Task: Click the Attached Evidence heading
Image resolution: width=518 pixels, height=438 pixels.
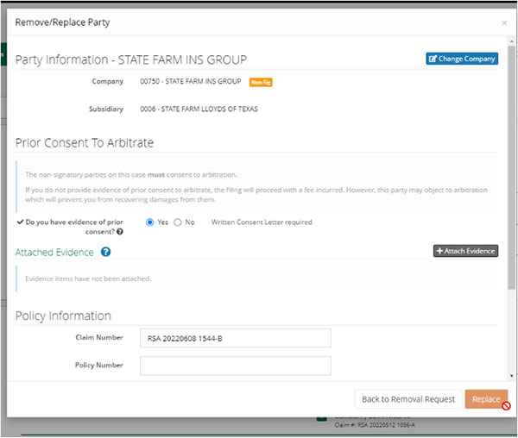Action: pyautogui.click(x=54, y=253)
